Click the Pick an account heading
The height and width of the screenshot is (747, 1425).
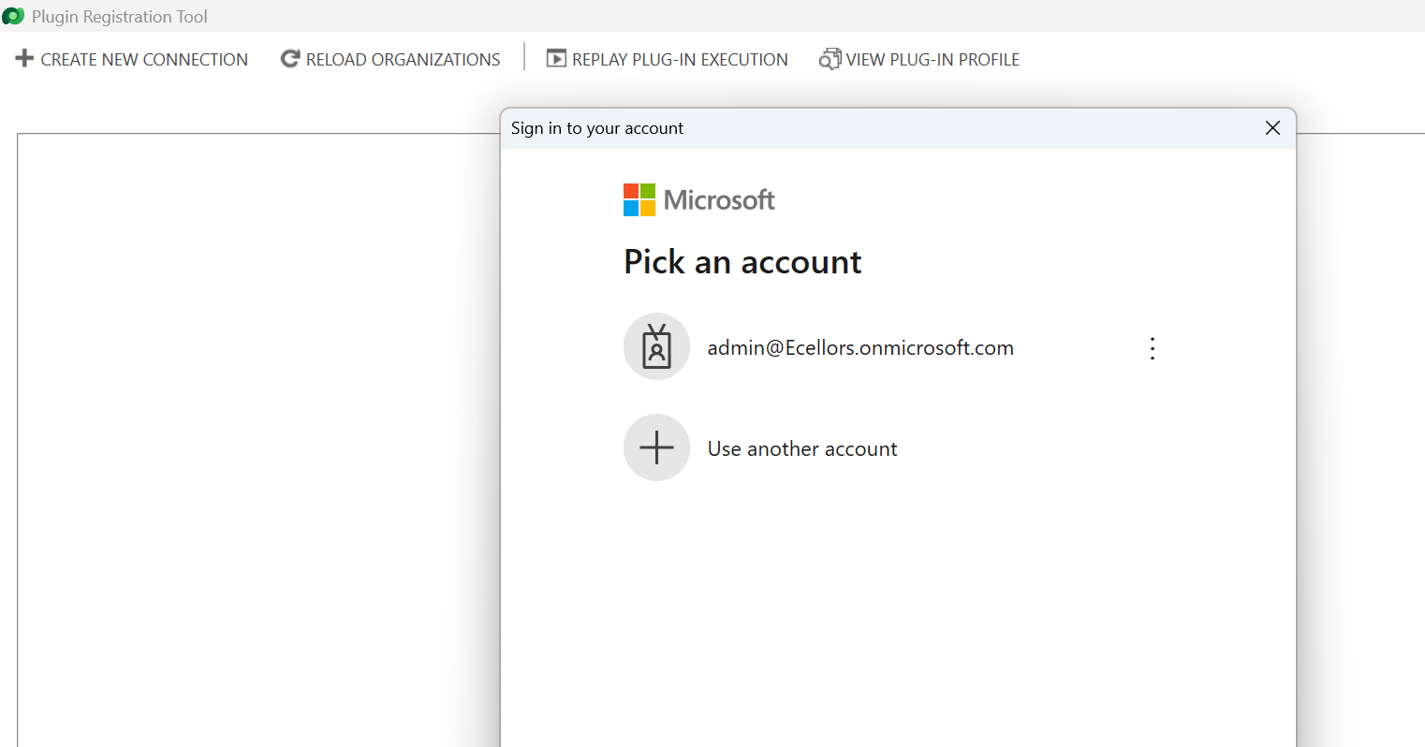(x=742, y=263)
